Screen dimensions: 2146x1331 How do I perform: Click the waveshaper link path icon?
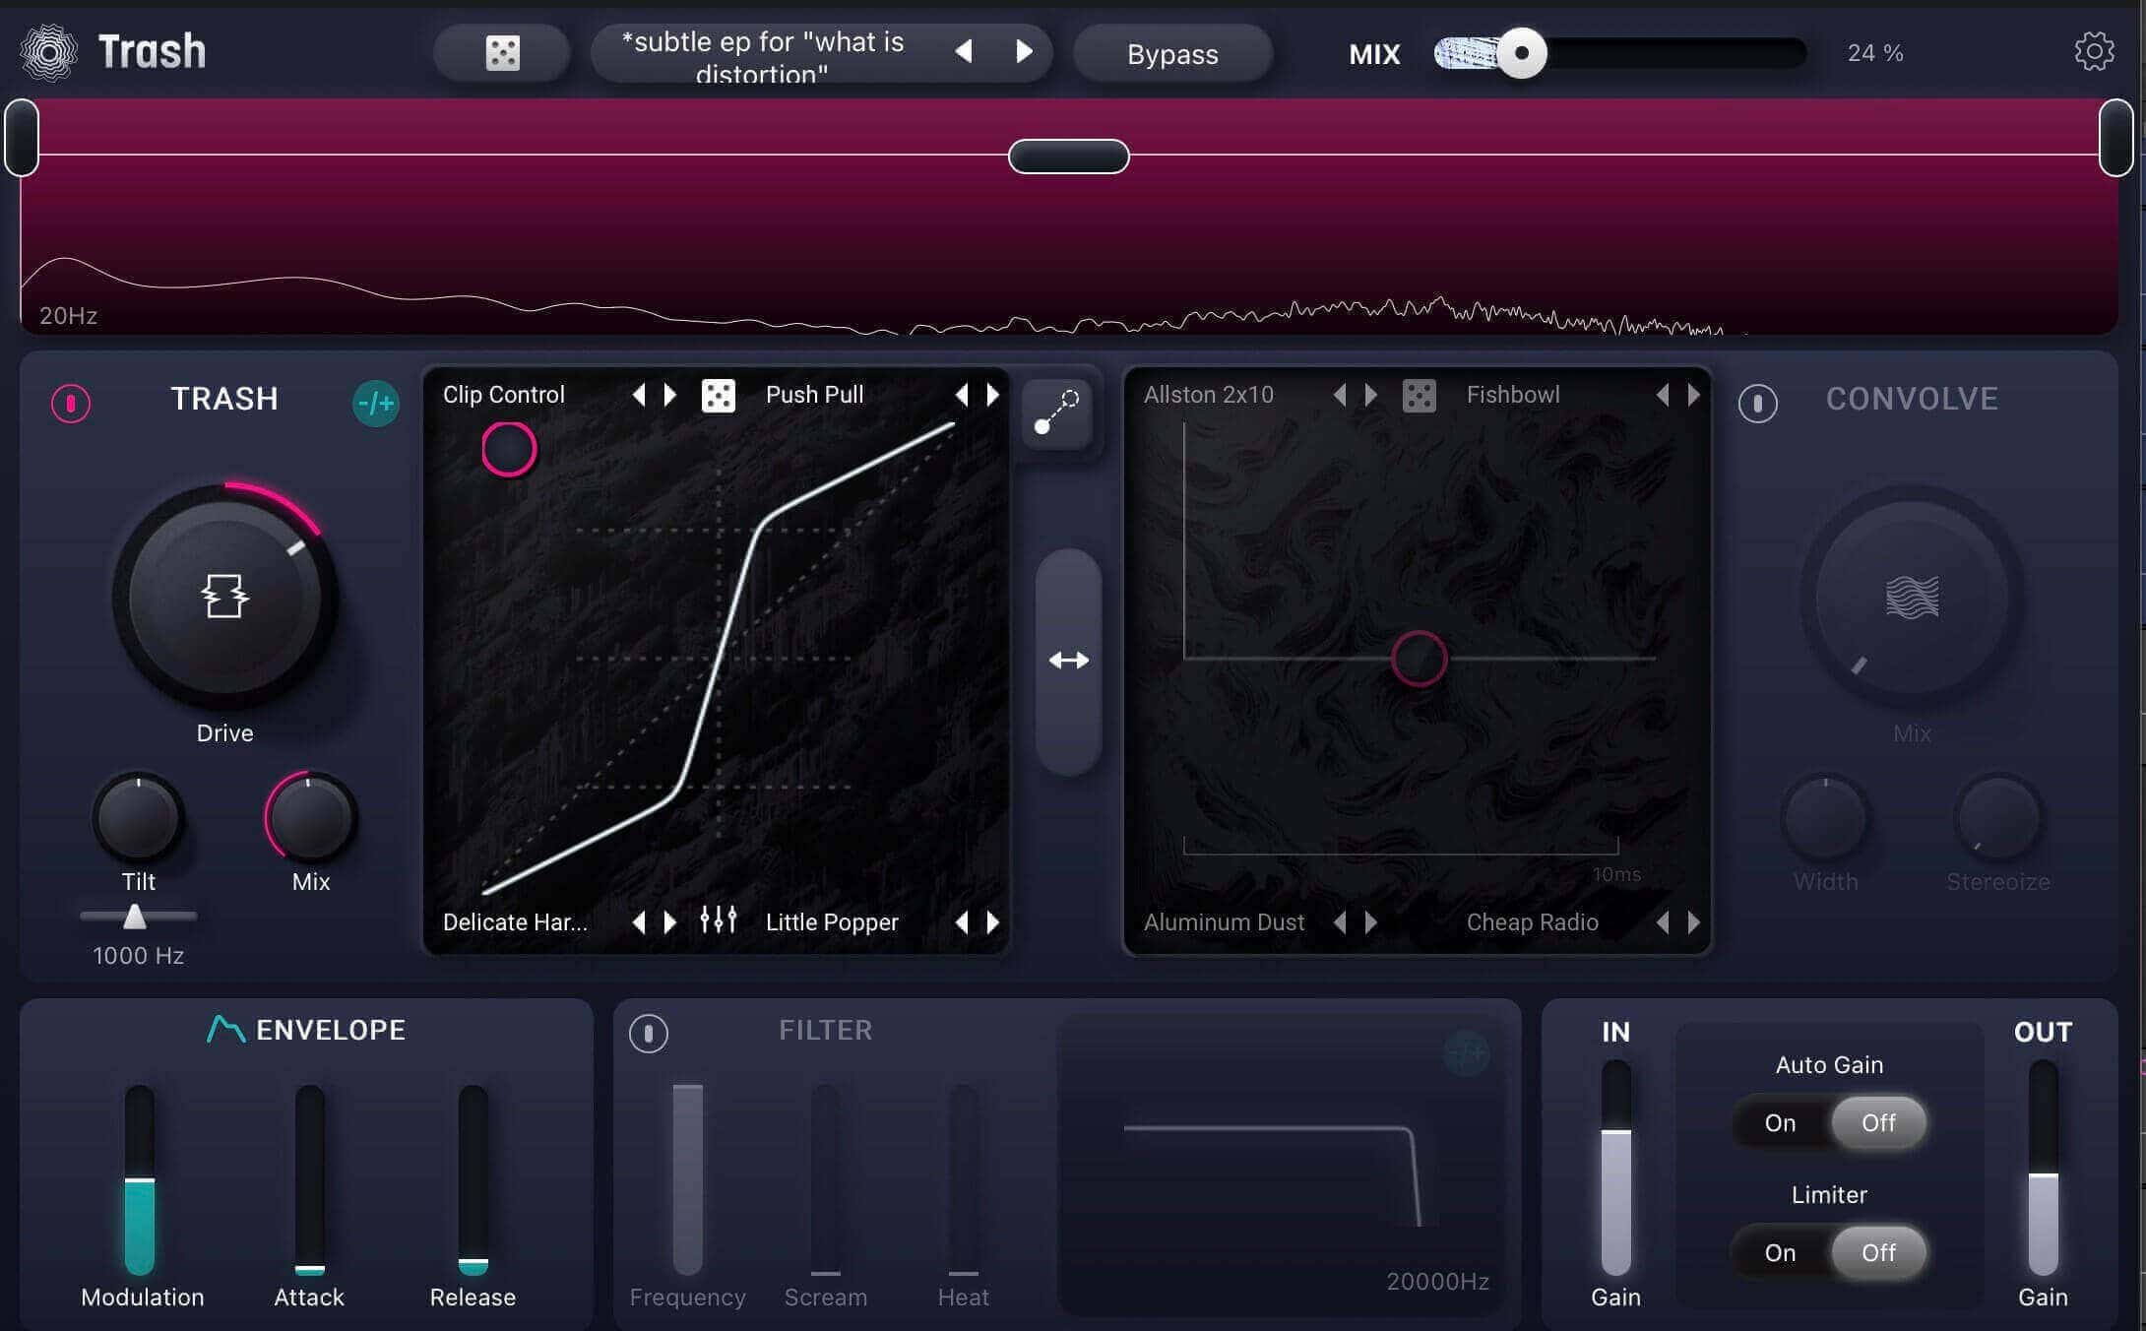point(1056,412)
